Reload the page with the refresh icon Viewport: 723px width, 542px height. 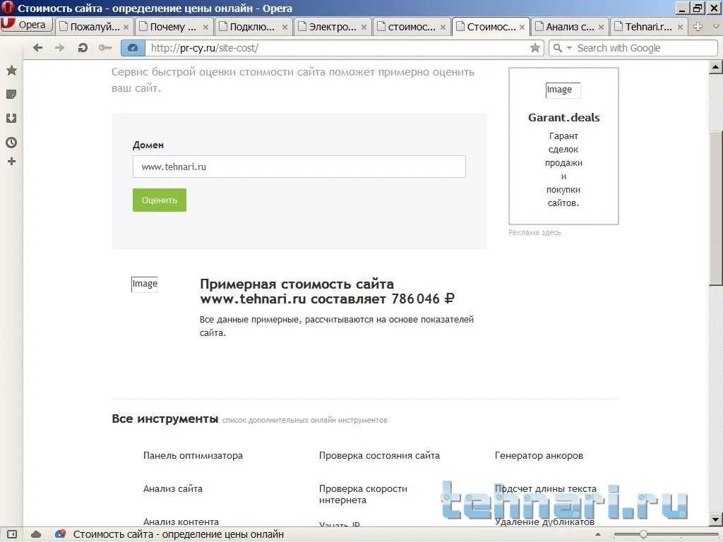coord(83,48)
